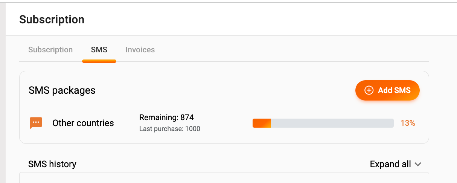This screenshot has height=183, width=457.
Task: Click the orange filled part of the progress bar
Action: tap(262, 123)
